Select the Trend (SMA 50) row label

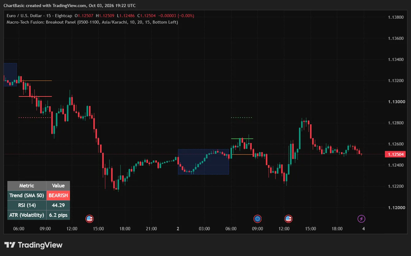[x=27, y=195]
